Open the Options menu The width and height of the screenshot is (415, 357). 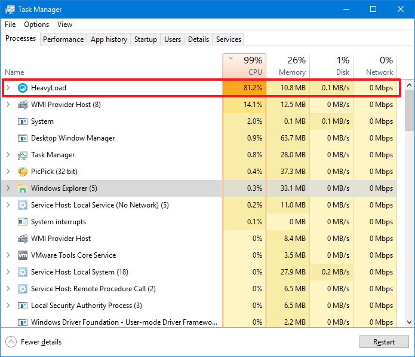pos(36,25)
